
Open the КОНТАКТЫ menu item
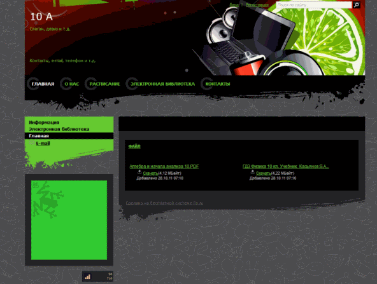click(x=218, y=84)
